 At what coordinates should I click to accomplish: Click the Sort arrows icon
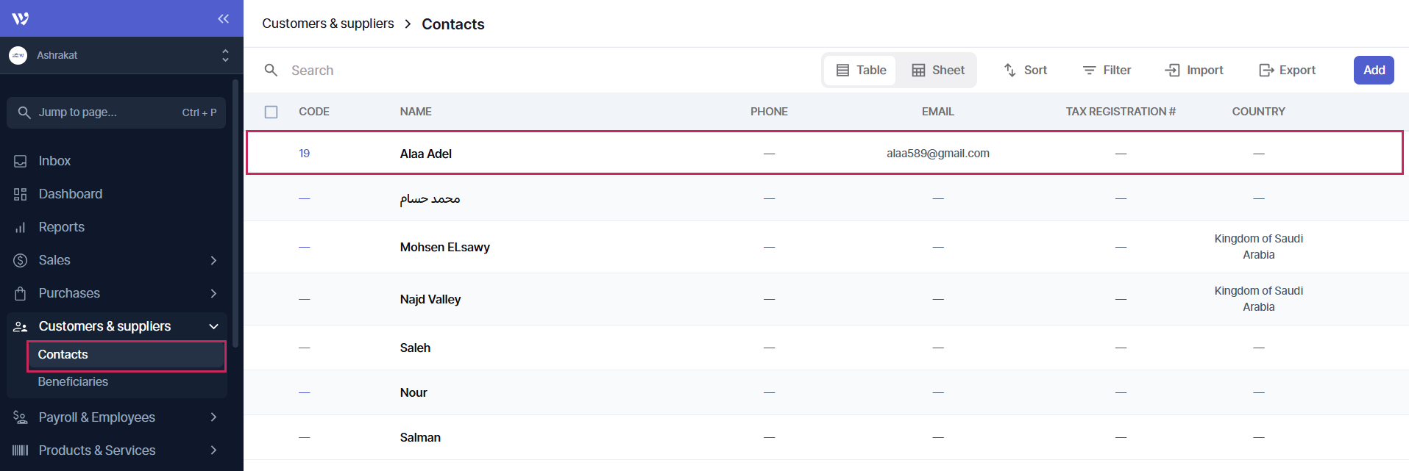[x=1009, y=70]
